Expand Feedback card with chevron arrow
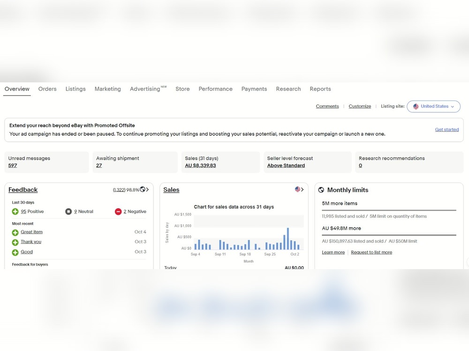Viewport: 469px width, 351px height. [147, 190]
